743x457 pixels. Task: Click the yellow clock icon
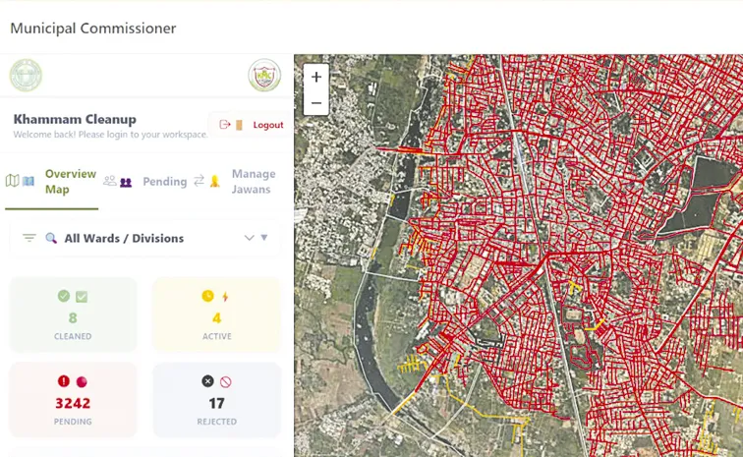[207, 296]
